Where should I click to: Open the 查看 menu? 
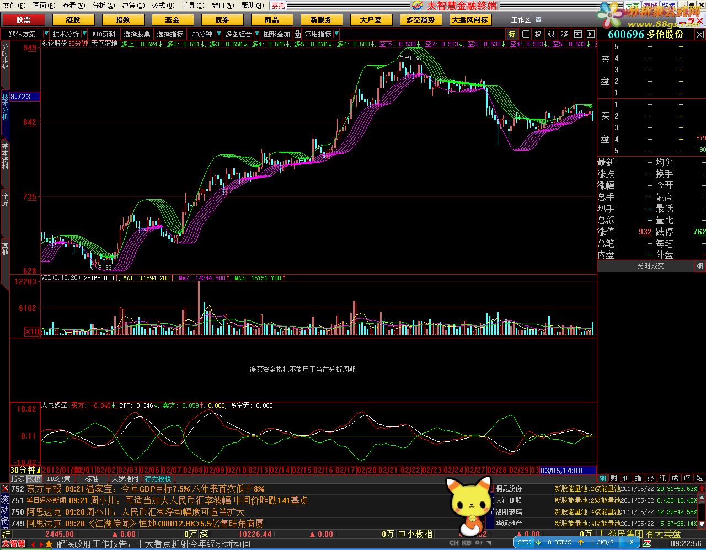74,6
